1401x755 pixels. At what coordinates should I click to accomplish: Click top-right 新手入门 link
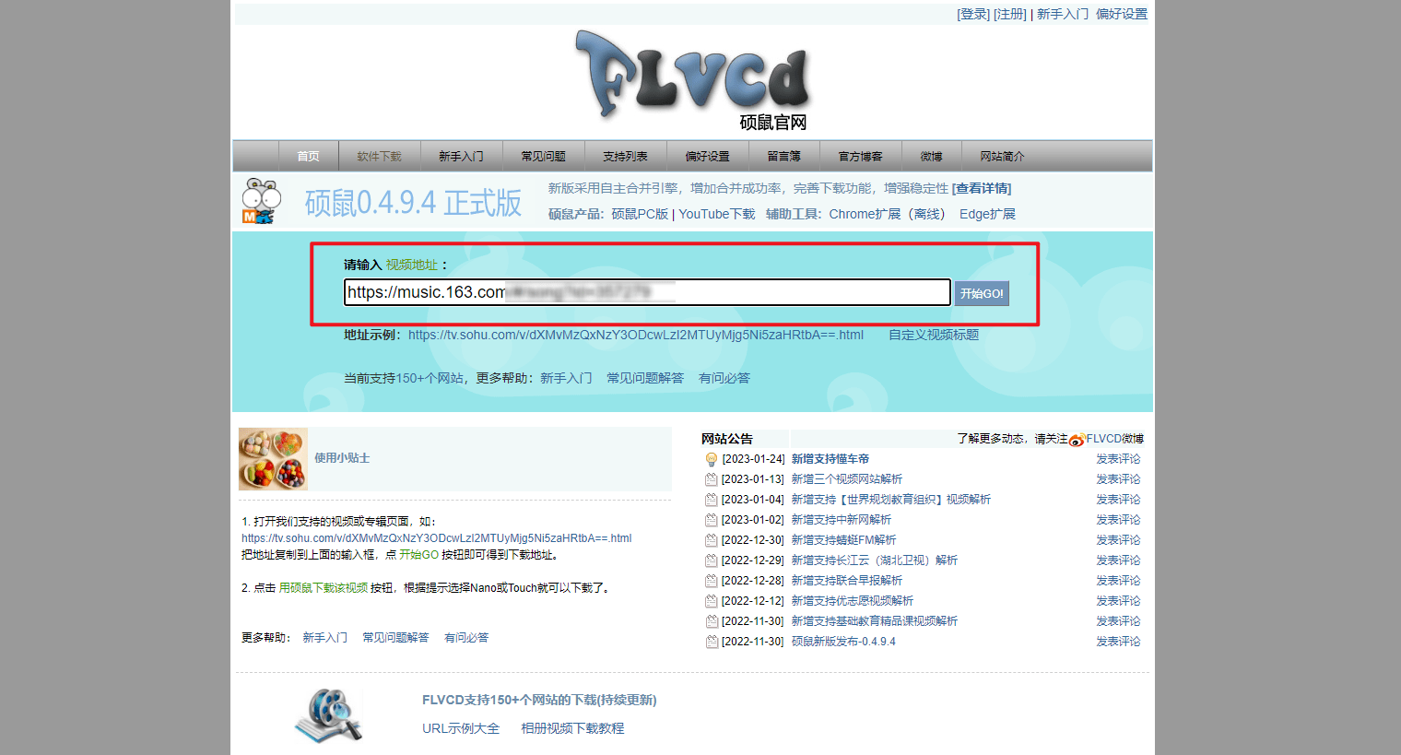coord(1063,14)
